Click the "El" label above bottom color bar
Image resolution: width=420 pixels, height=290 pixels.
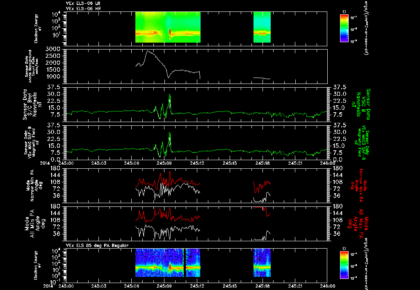coord(344,249)
